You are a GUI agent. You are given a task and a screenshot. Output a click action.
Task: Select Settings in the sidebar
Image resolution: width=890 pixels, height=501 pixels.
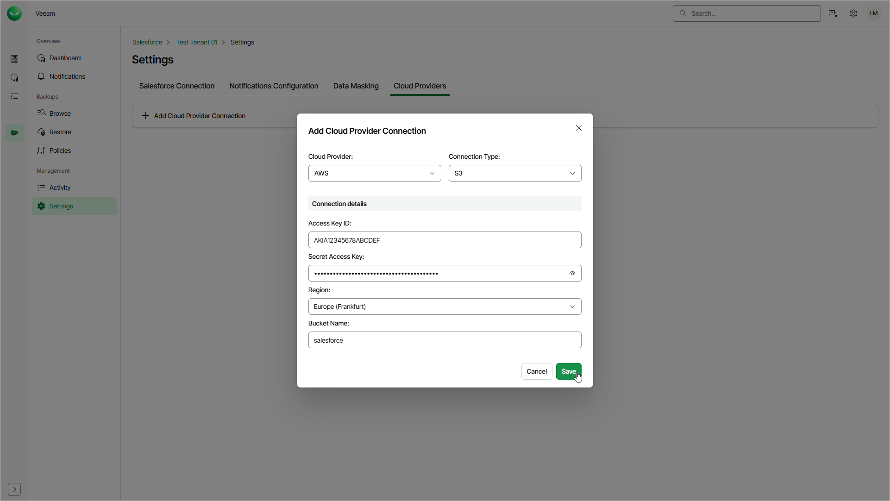(74, 206)
